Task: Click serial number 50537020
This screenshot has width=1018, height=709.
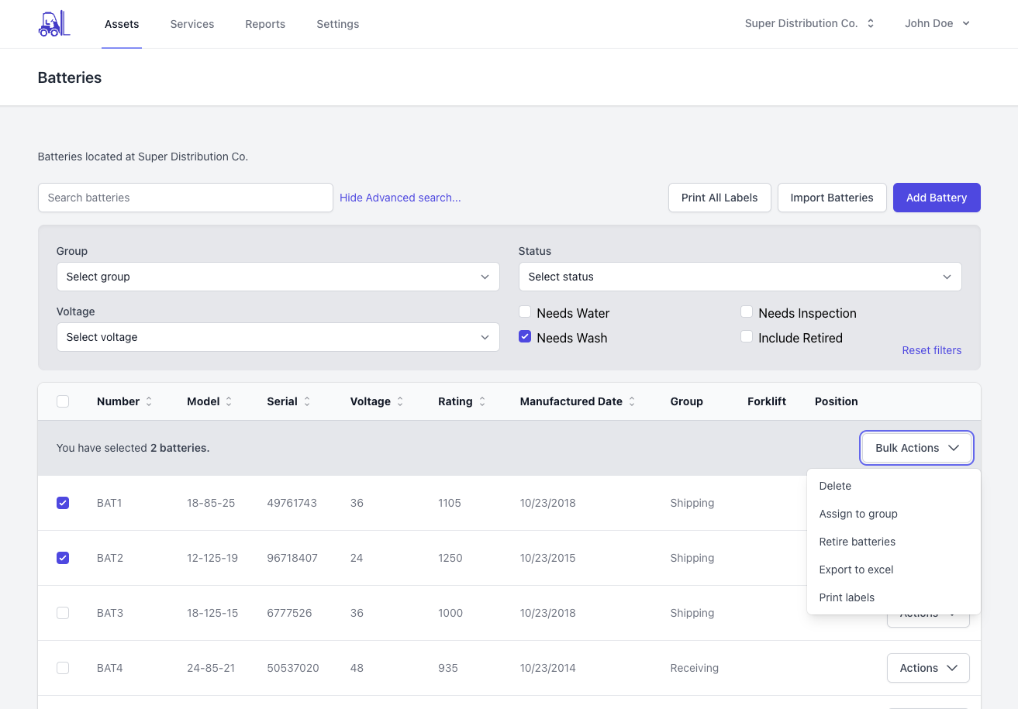Action: [x=293, y=668]
